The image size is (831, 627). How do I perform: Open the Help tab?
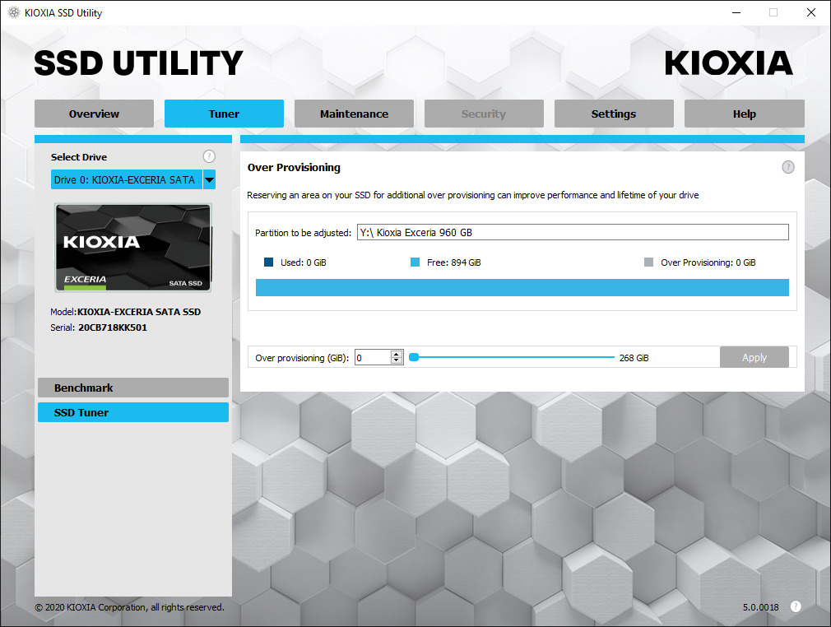point(744,114)
